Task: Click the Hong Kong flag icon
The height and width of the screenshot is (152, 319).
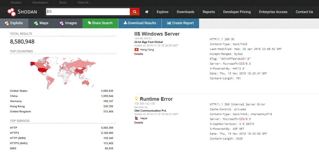Action: pyautogui.click(x=136, y=50)
